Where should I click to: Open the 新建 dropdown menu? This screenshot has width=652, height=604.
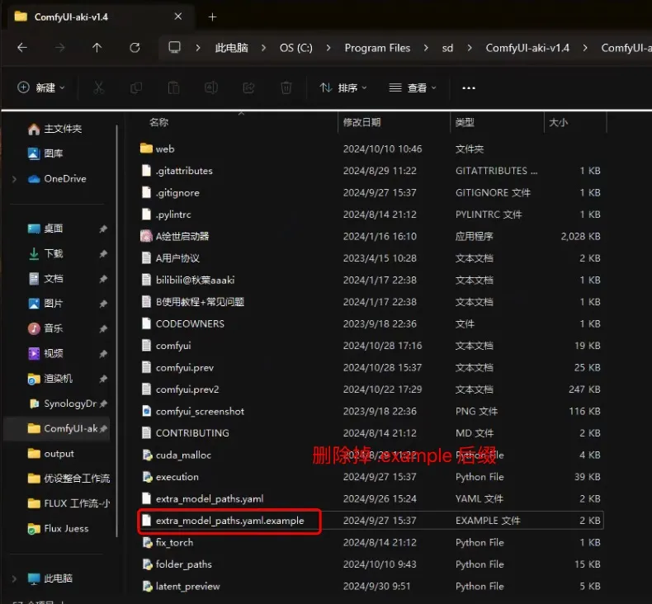pyautogui.click(x=41, y=87)
